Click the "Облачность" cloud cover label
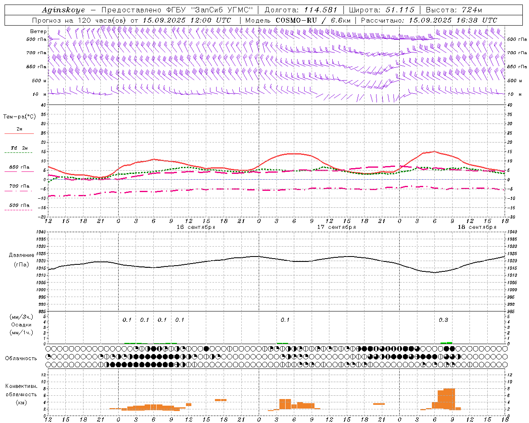This screenshot has width=529, height=423. coord(21,359)
